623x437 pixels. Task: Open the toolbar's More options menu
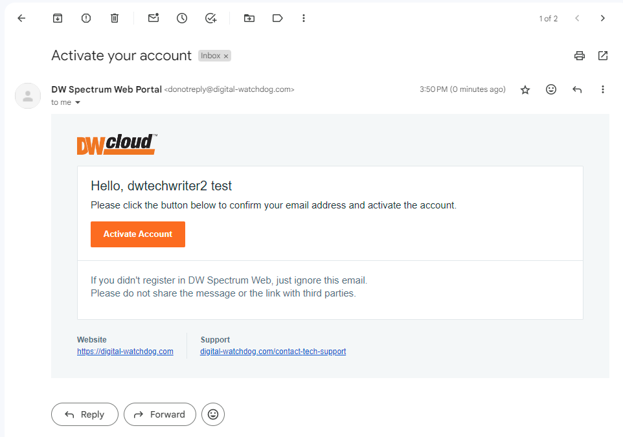point(304,18)
